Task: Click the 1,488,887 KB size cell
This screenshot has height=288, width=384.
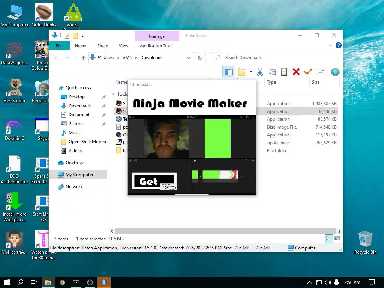Action: tap(324, 103)
